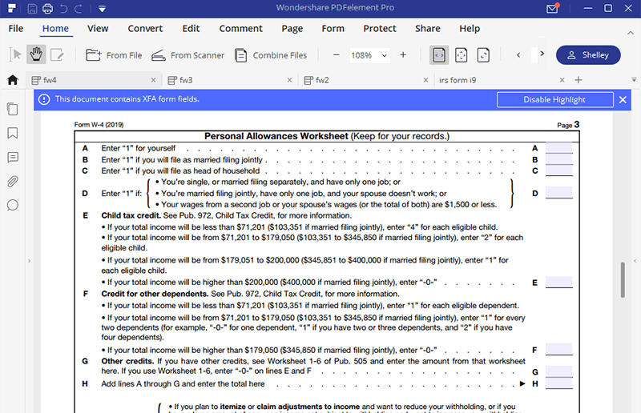Image resolution: width=641 pixels, height=413 pixels.
Task: Toggle the actual size view mode
Action: [483, 55]
